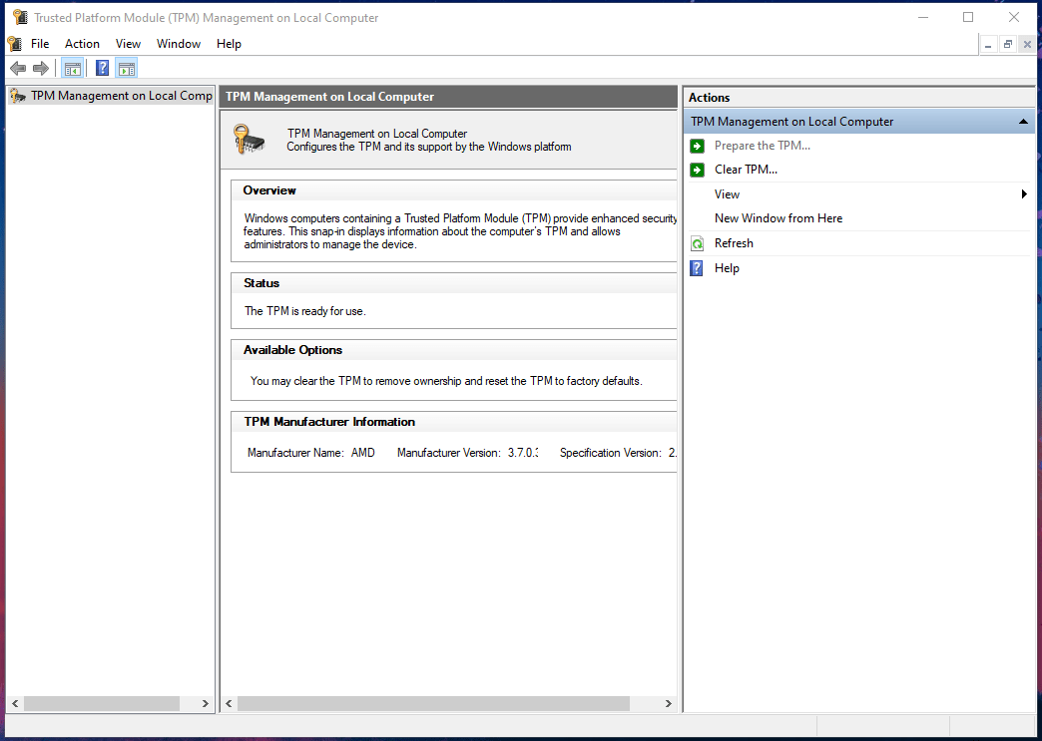Select the Clear TPM green arrow icon
The image size is (1042, 741).
click(696, 170)
